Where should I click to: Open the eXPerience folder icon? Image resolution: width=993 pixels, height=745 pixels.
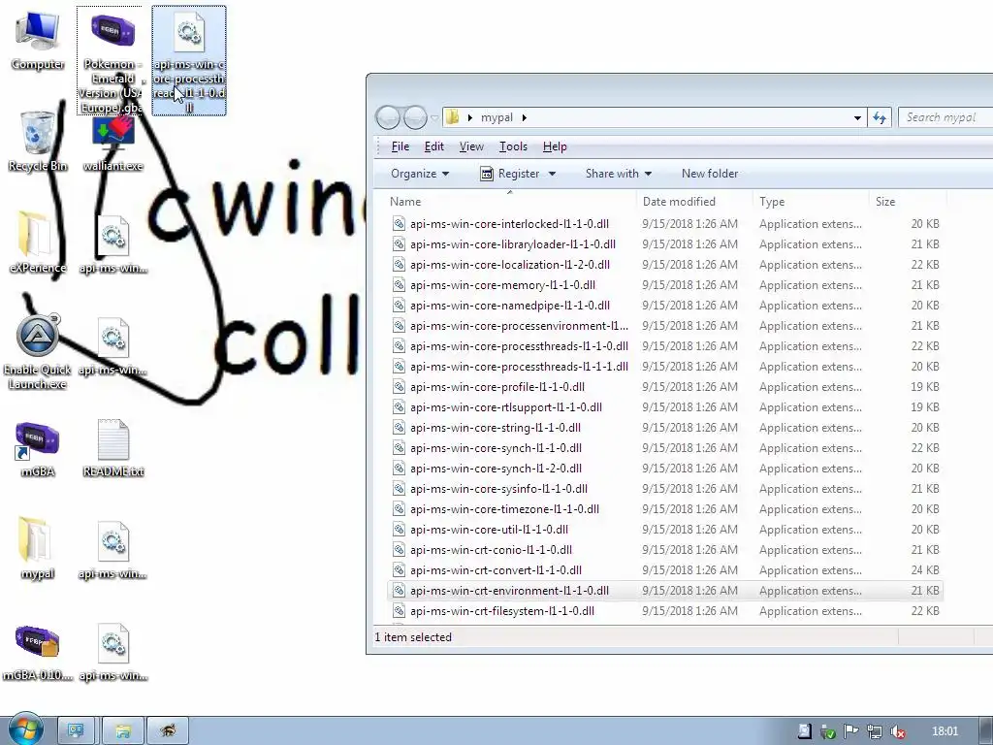click(x=38, y=243)
